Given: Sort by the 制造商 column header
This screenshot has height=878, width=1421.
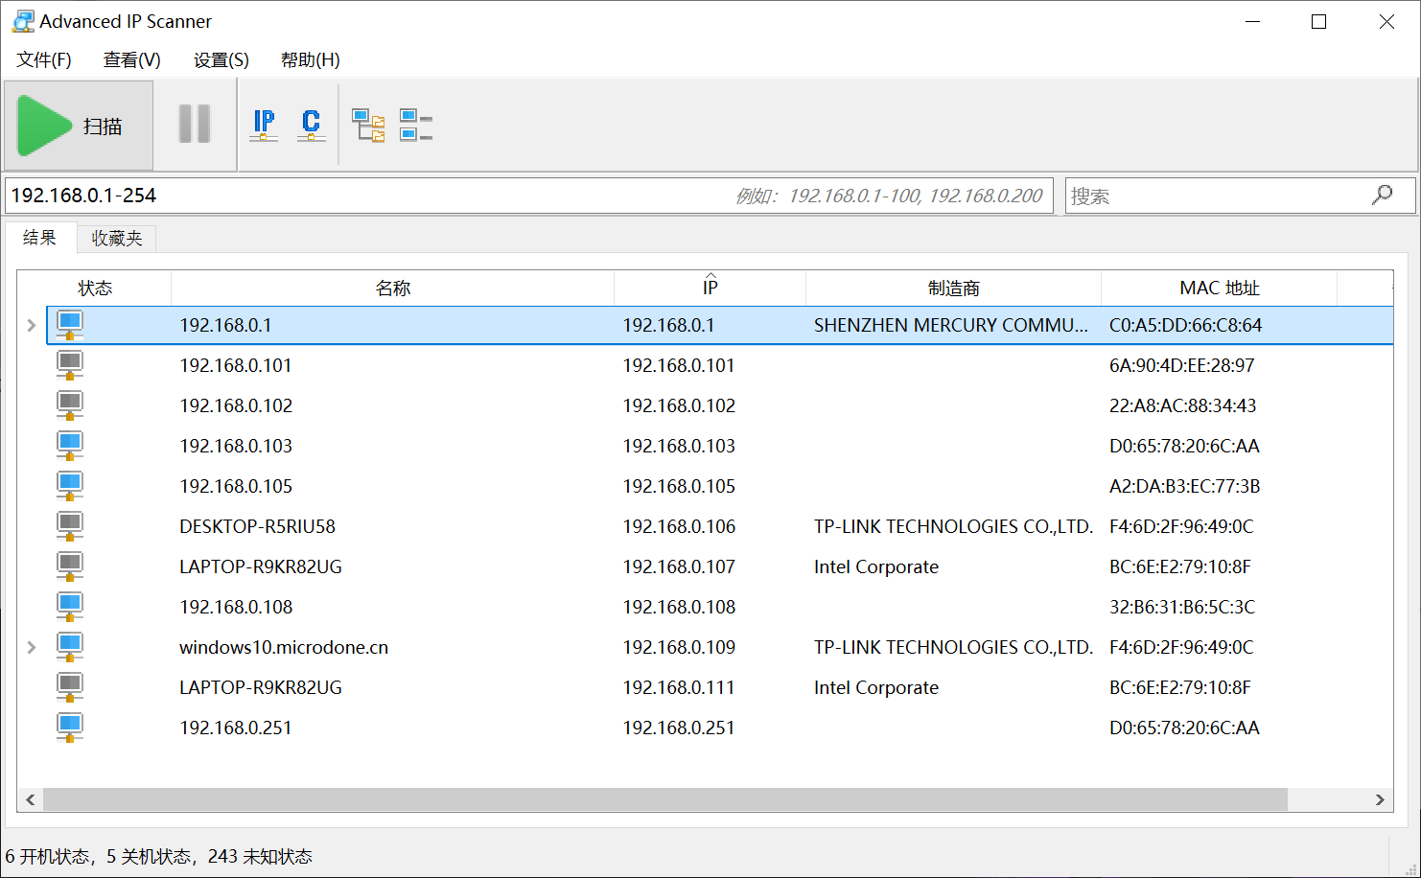Looking at the screenshot, I should (954, 288).
